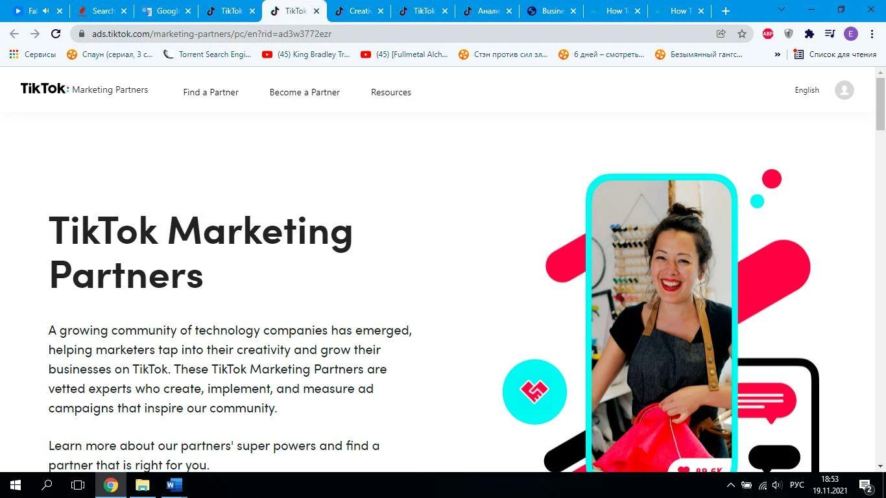
Task: Open the Chrome three-dot menu
Action: coord(872,34)
